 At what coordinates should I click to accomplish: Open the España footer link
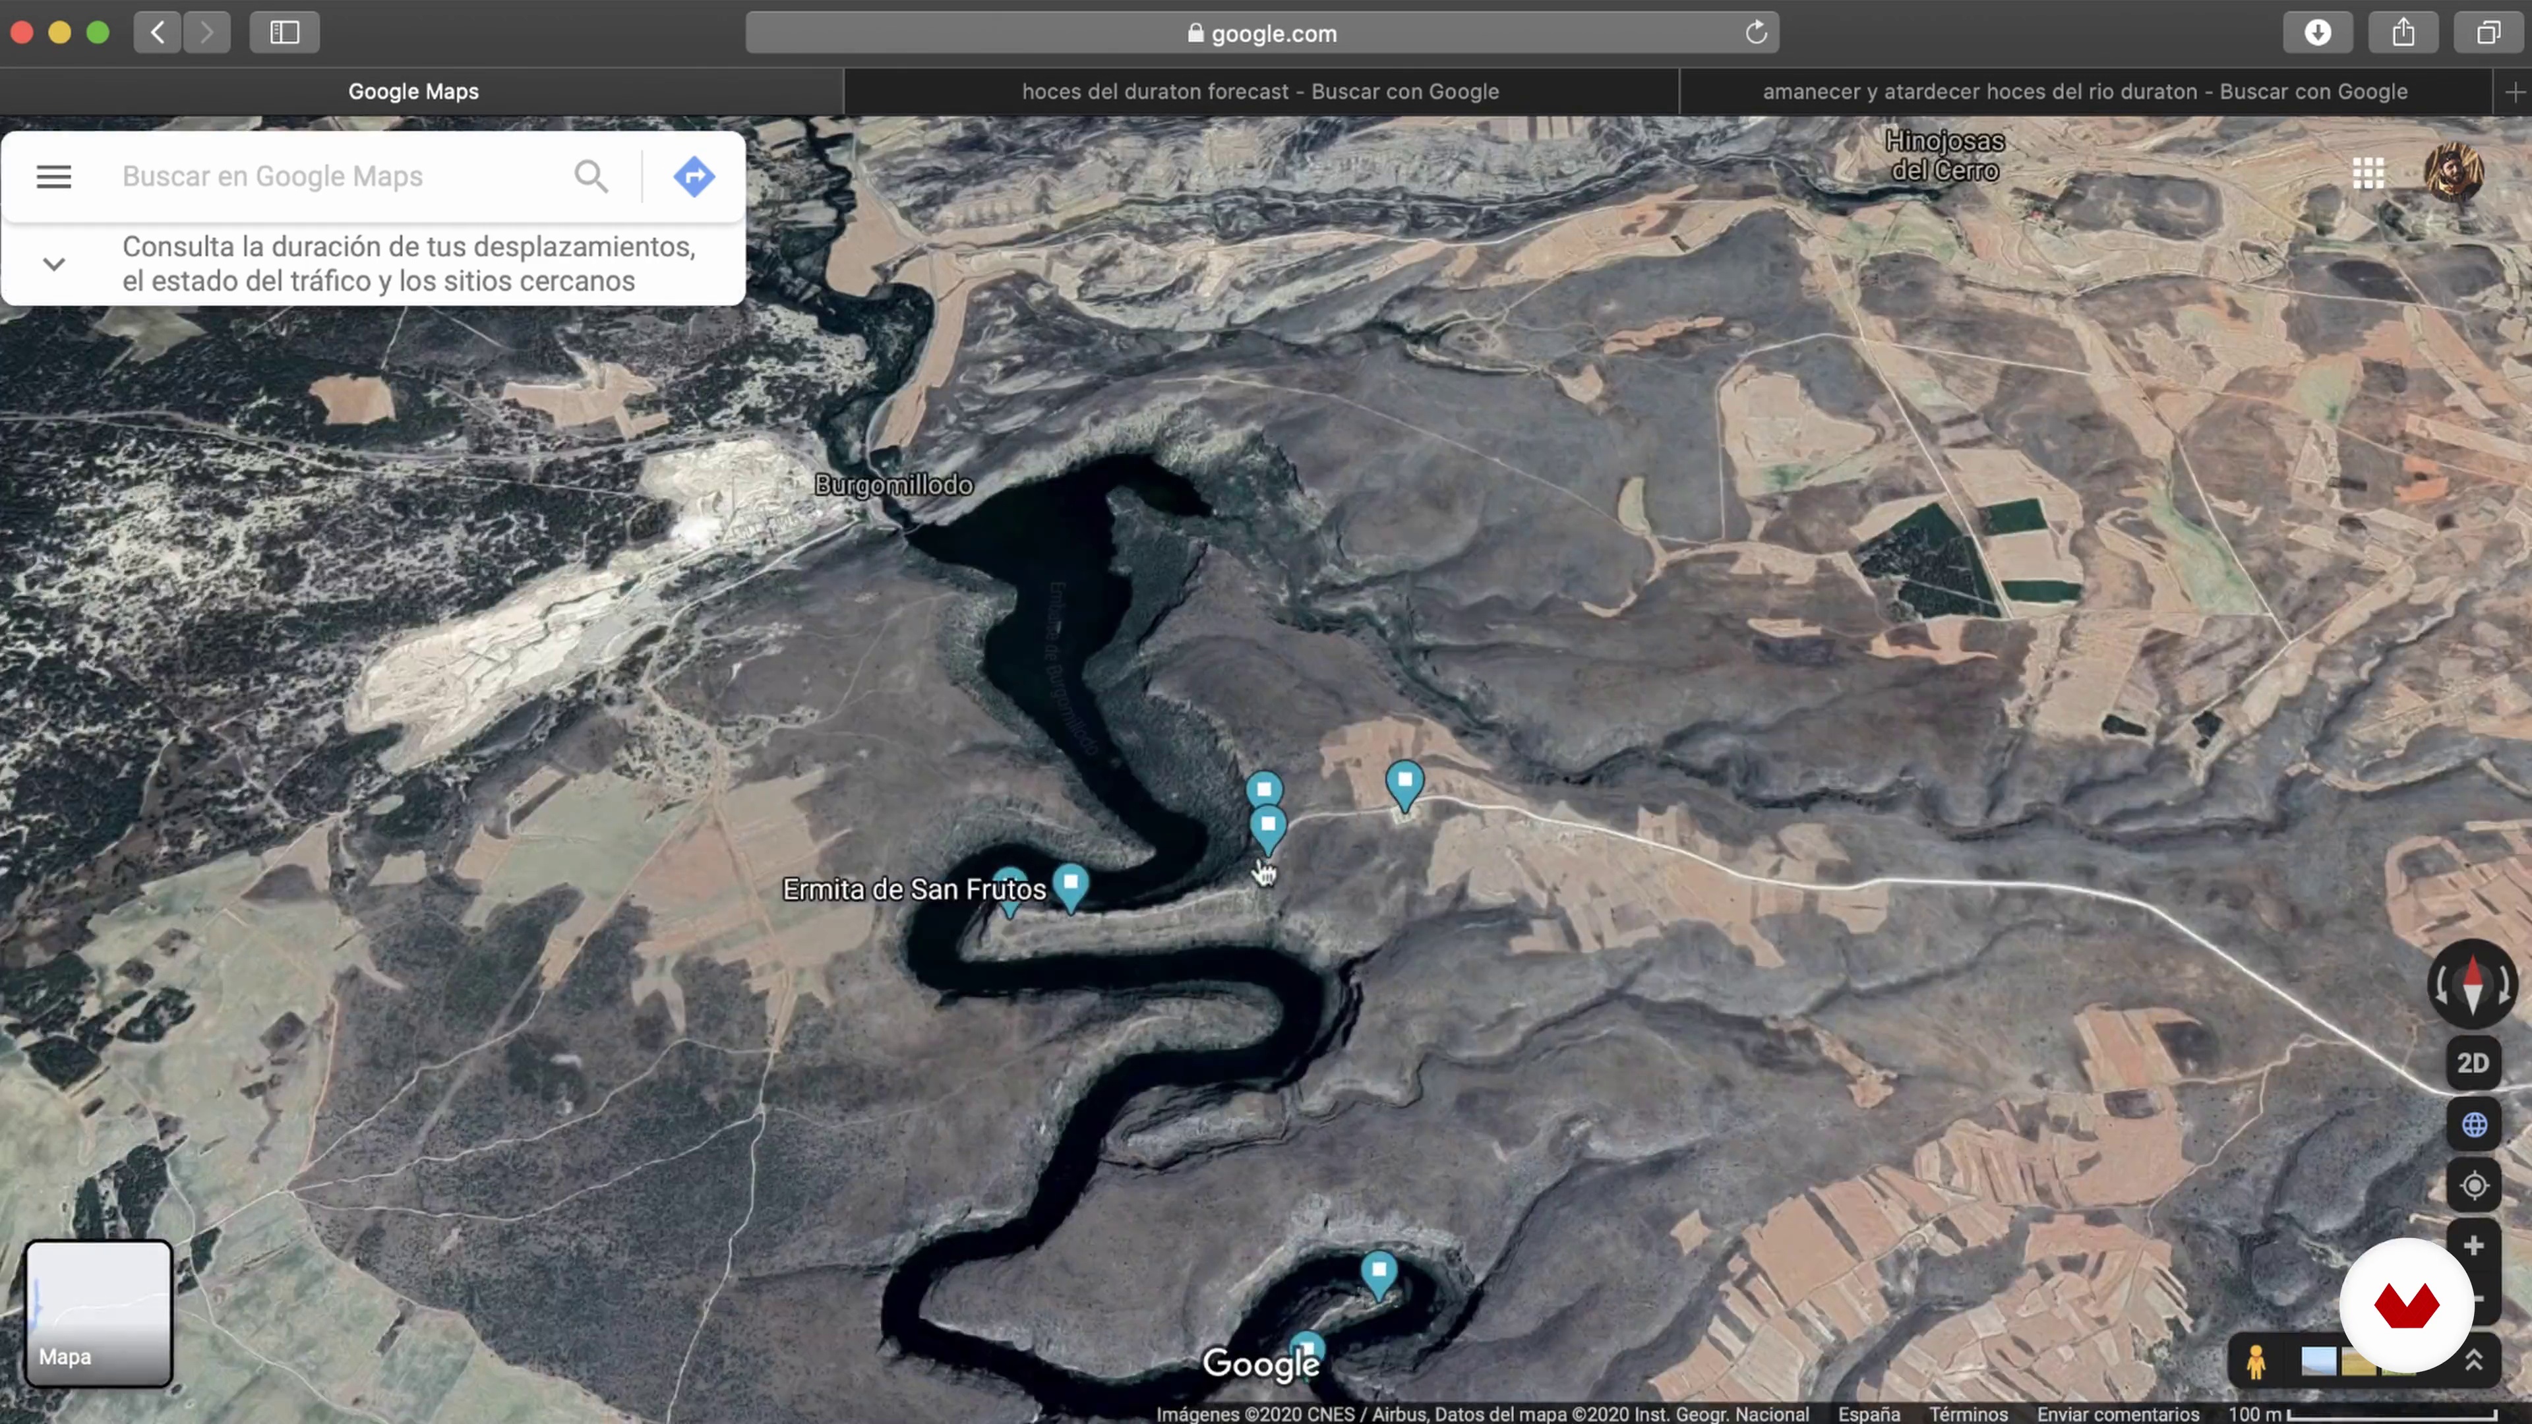(x=1869, y=1413)
